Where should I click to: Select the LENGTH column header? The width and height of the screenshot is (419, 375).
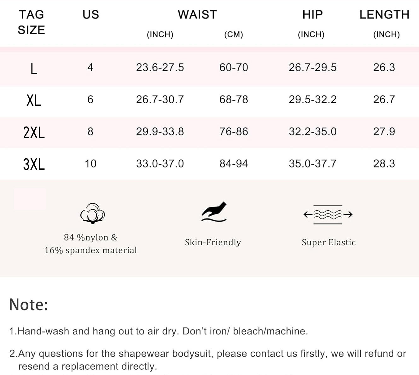point(384,14)
